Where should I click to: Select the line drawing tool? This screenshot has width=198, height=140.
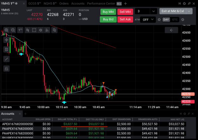click(6, 59)
